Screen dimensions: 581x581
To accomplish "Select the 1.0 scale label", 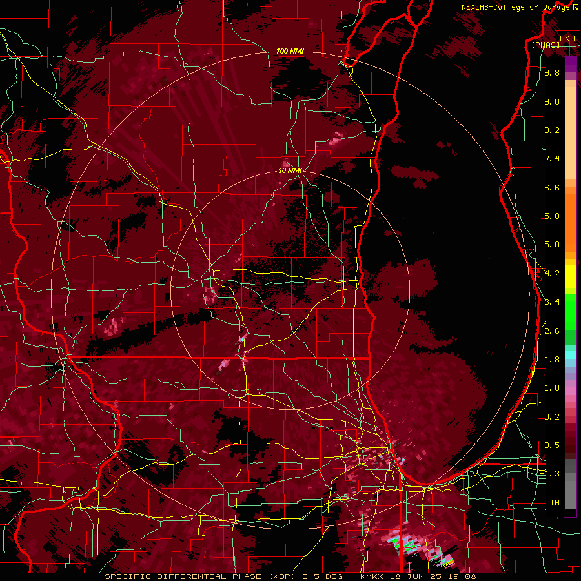I will pos(552,388).
